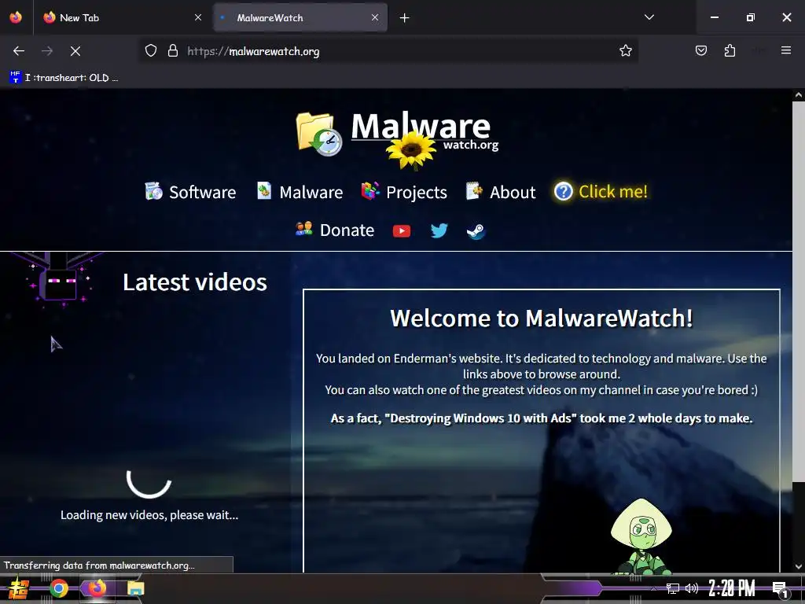Open network status tray icon
805x604 pixels.
coord(673,588)
